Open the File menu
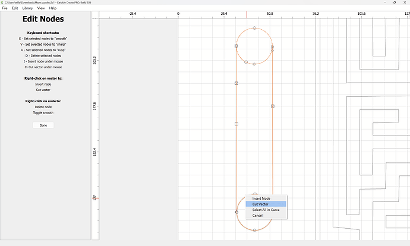 [5, 8]
